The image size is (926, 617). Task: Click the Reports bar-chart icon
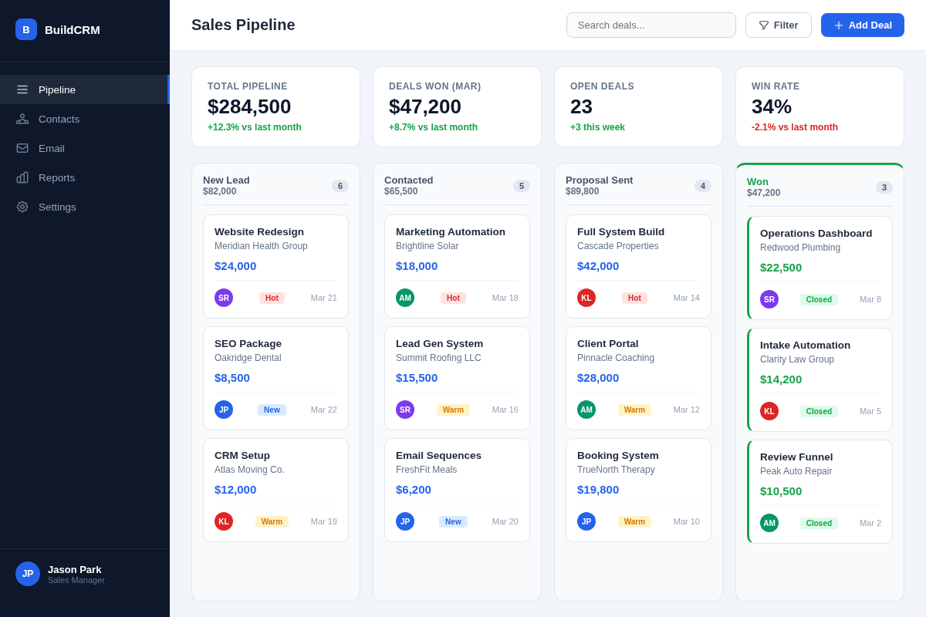point(22,177)
